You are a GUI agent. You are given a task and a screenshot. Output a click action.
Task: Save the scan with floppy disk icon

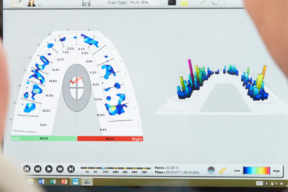click(86, 3)
